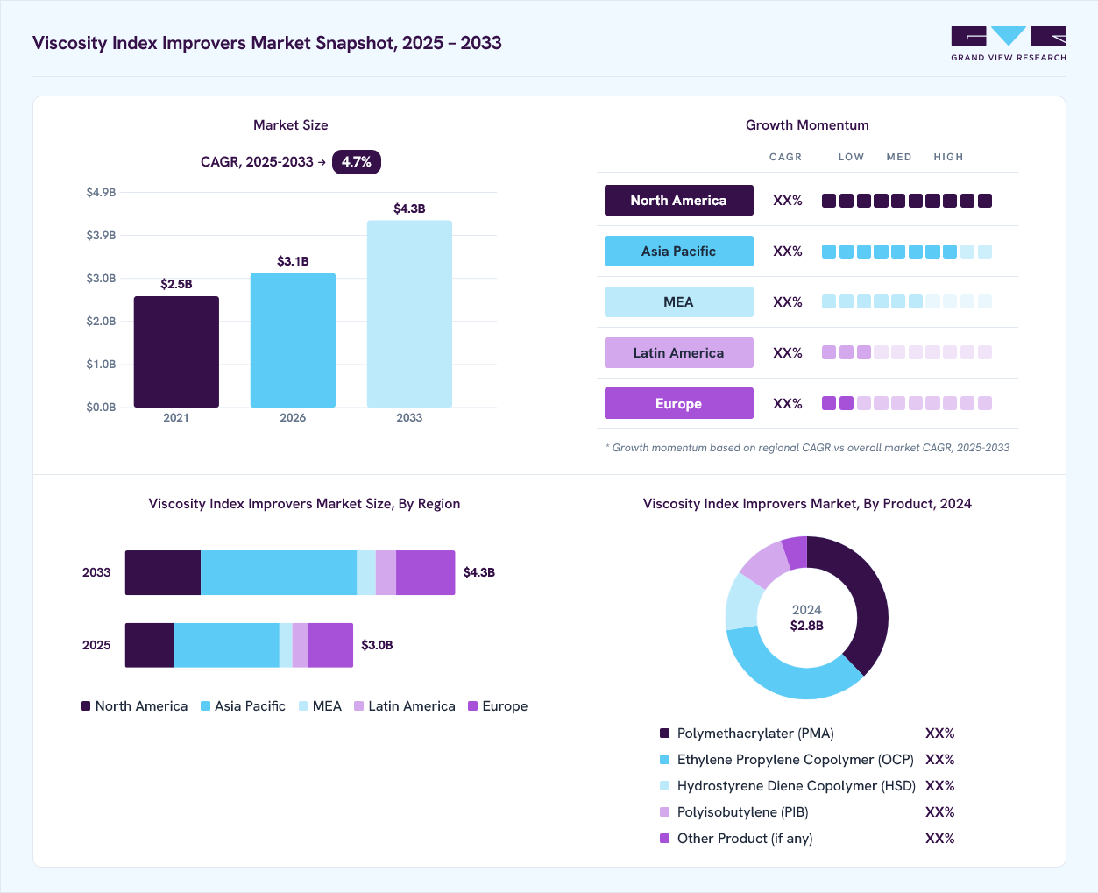Viewport: 1098px width, 893px height.
Task: Select Asia Pacific segment in 2025 bar
Action: [x=226, y=645]
